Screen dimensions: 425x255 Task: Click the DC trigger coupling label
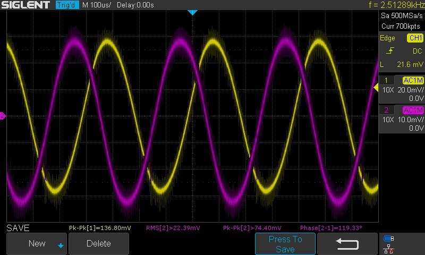click(417, 51)
